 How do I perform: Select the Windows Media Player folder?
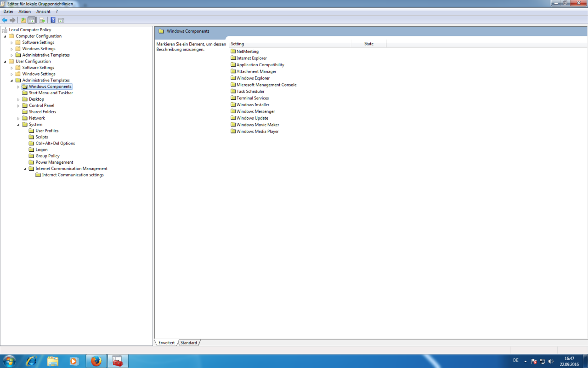(x=254, y=132)
